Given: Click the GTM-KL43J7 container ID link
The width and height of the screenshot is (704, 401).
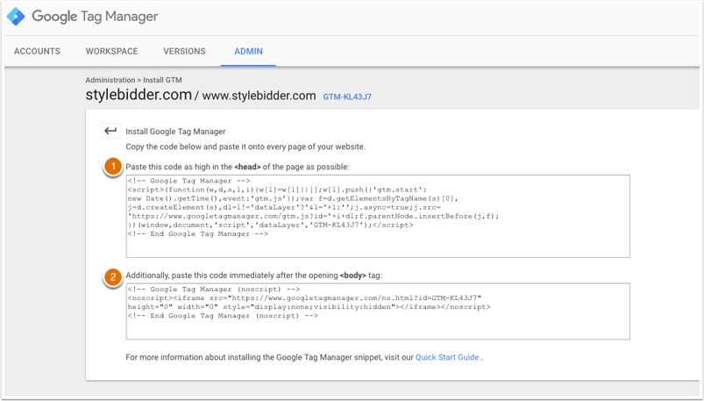Looking at the screenshot, I should pyautogui.click(x=347, y=97).
